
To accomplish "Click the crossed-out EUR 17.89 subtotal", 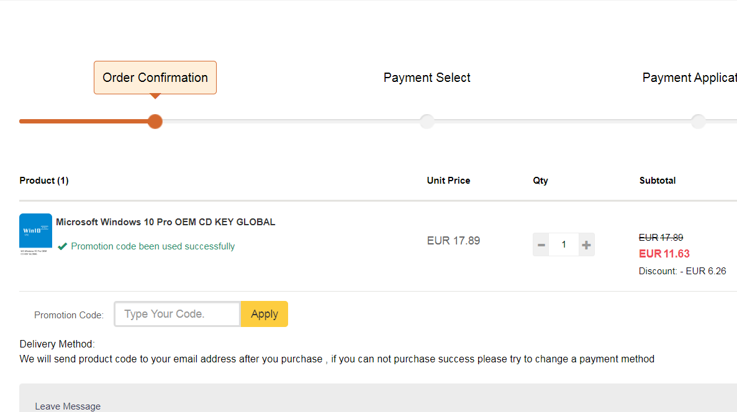I will [x=661, y=238].
